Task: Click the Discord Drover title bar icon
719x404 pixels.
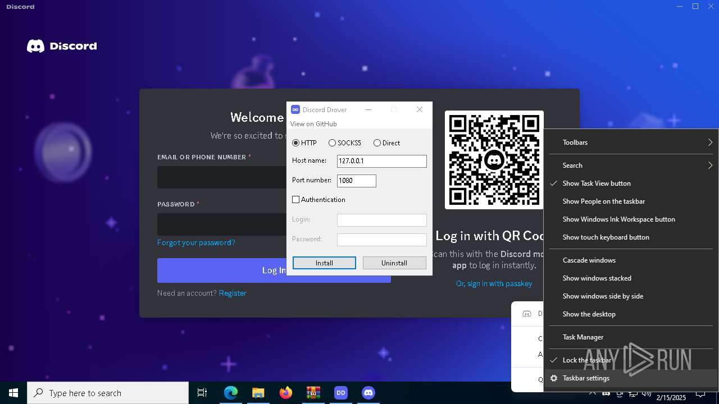Action: [x=295, y=109]
